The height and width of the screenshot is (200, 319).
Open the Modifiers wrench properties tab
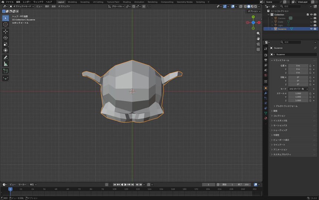(x=266, y=93)
